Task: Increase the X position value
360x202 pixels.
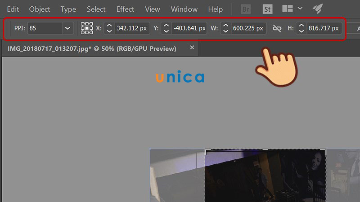Action: point(109,26)
